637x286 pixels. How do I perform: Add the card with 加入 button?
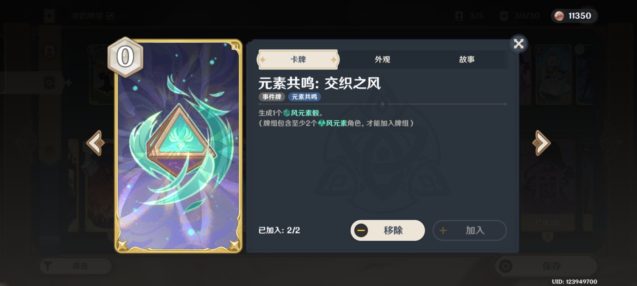click(470, 230)
